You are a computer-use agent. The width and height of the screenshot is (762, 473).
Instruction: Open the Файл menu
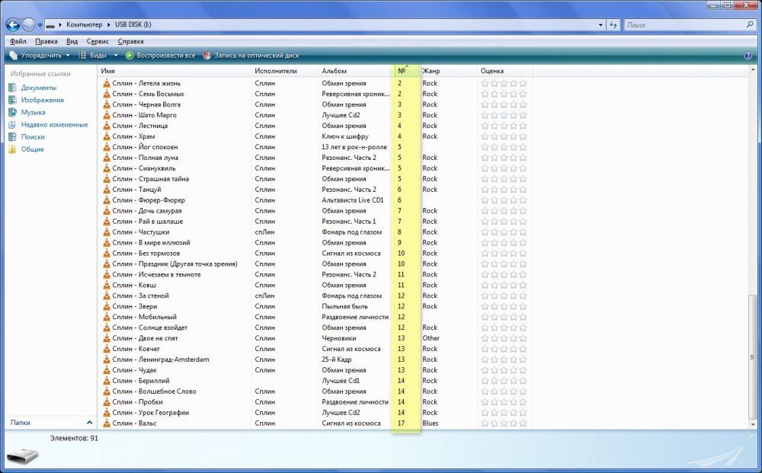[x=18, y=41]
